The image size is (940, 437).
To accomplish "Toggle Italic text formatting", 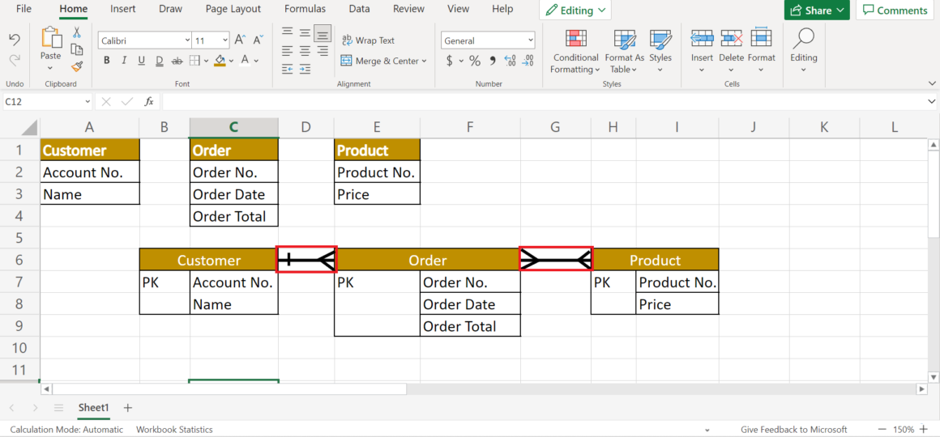I will tap(123, 61).
